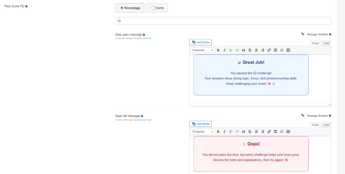
Task: Align center in pass message editor
Action: coord(256,50)
